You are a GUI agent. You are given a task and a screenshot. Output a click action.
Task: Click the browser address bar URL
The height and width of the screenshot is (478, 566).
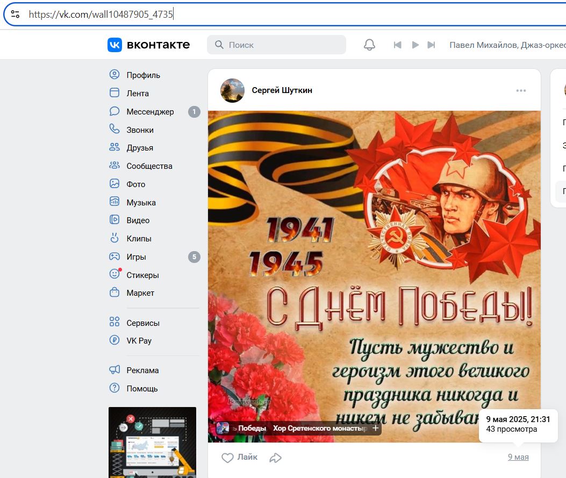coord(101,15)
